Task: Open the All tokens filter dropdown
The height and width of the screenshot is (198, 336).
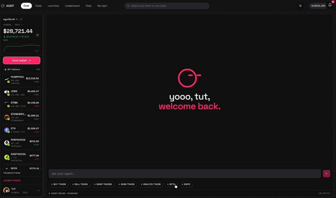Action: (x=13, y=69)
